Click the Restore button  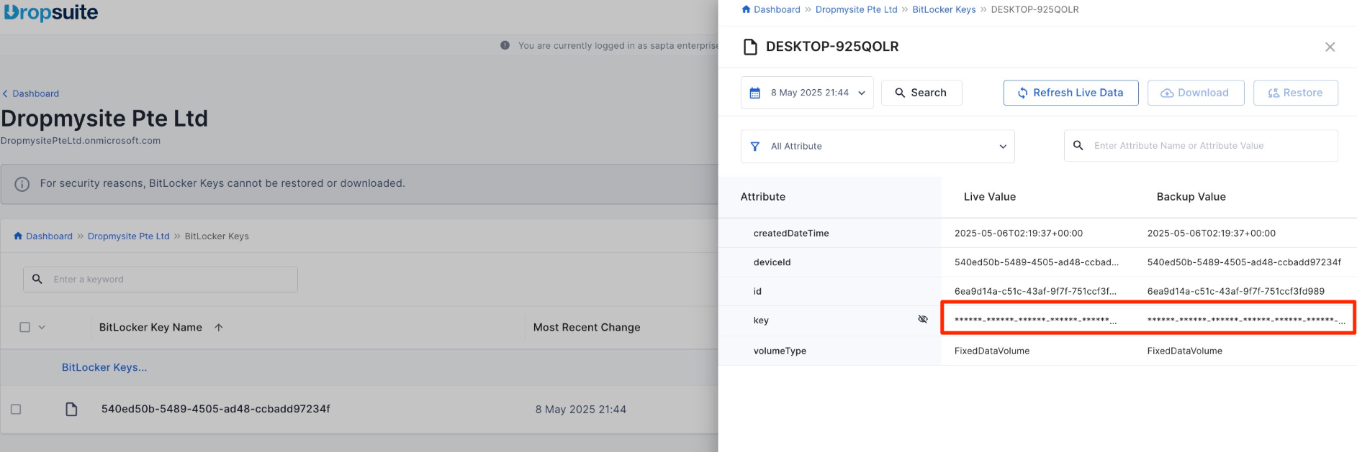(x=1295, y=93)
